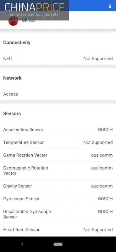Image resolution: width=116 pixels, height=252 pixels.
Task: Click the ChinaPrice watermark logo
Action: click(35, 10)
